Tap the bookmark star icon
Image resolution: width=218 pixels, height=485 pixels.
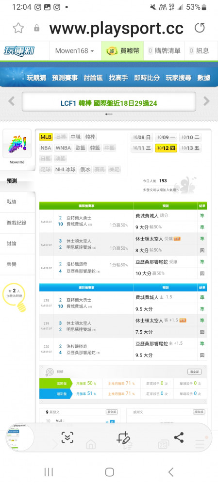[x=18, y=28]
